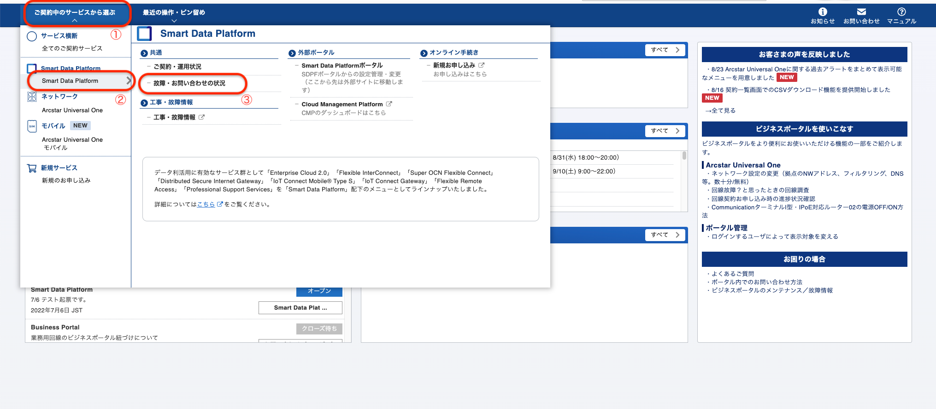Open ポータル内でのお問い合わせ方法 link

pyautogui.click(x=757, y=282)
